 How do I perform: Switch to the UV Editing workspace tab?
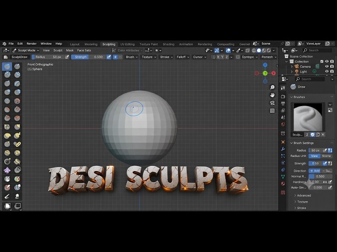pyautogui.click(x=127, y=44)
